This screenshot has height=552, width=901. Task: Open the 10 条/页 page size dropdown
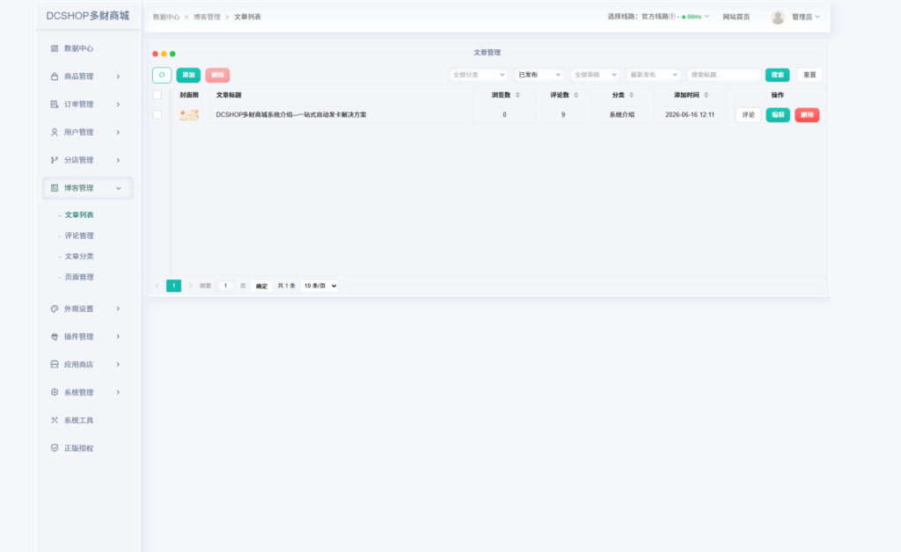[320, 286]
